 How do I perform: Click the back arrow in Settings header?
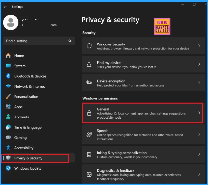[x=5, y=7]
